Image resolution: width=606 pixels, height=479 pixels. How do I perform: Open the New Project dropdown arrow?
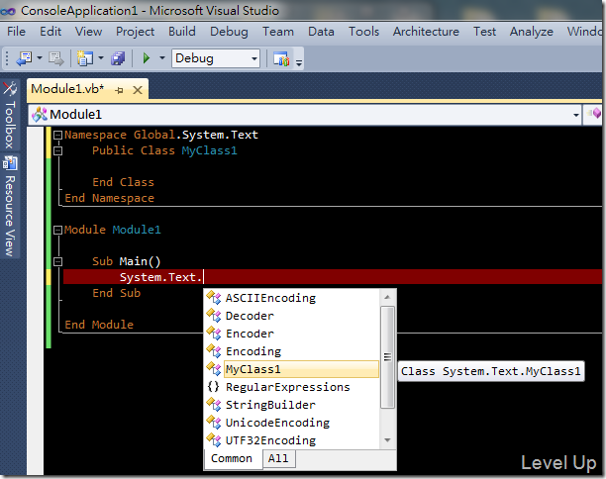point(101,58)
